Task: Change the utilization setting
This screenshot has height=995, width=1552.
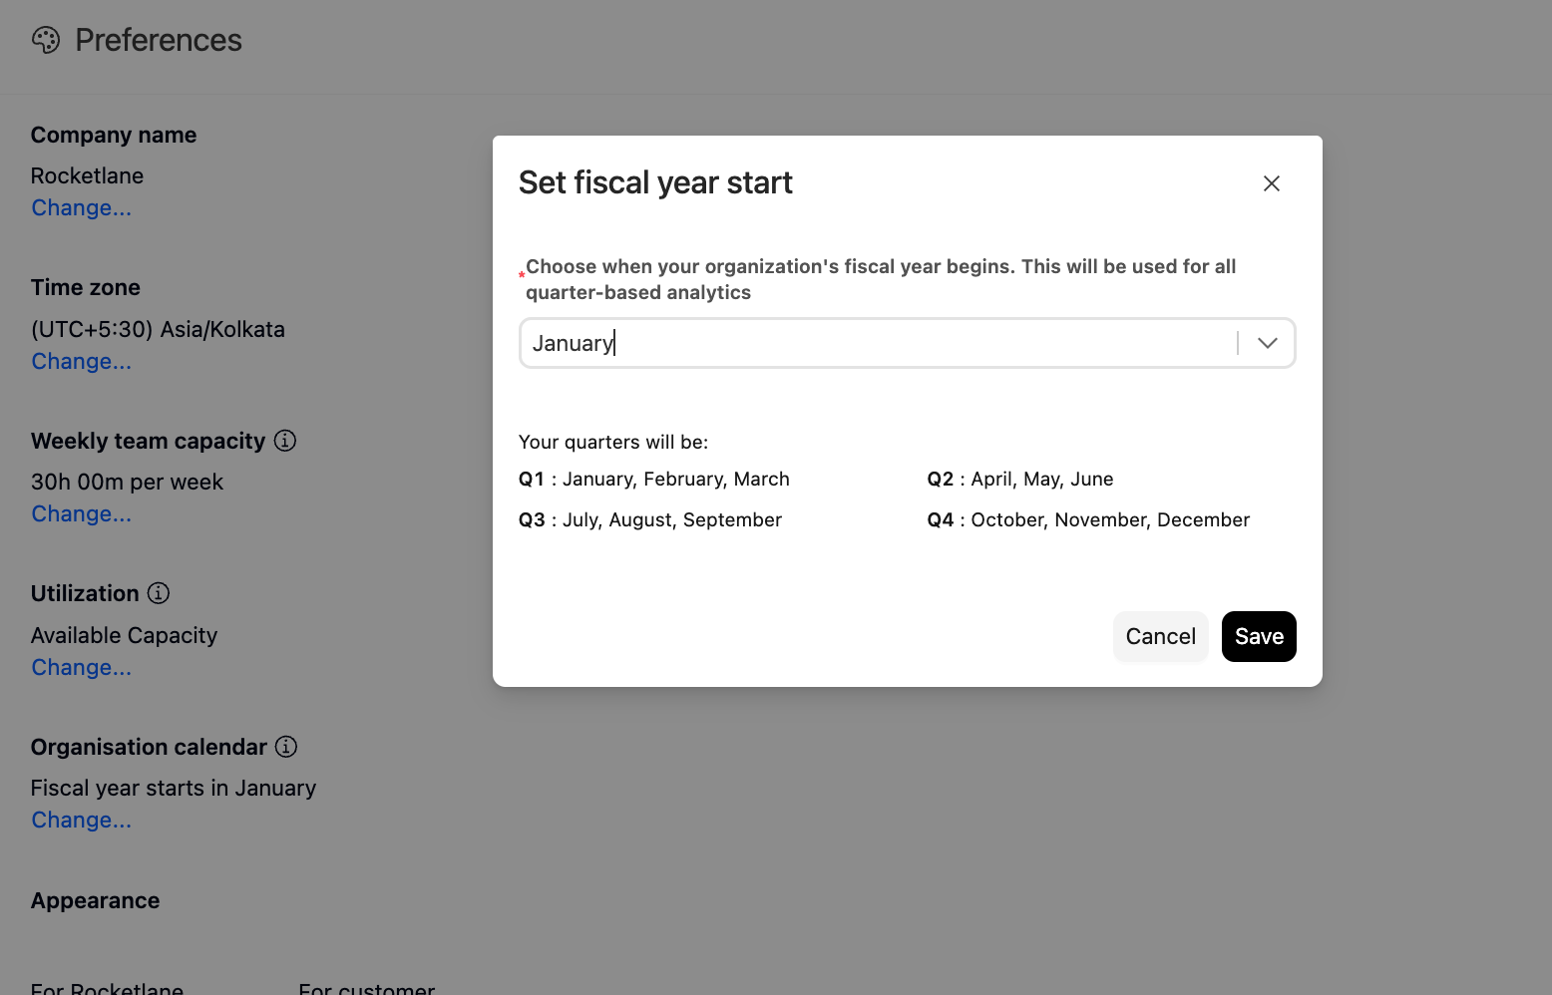Action: tap(82, 668)
